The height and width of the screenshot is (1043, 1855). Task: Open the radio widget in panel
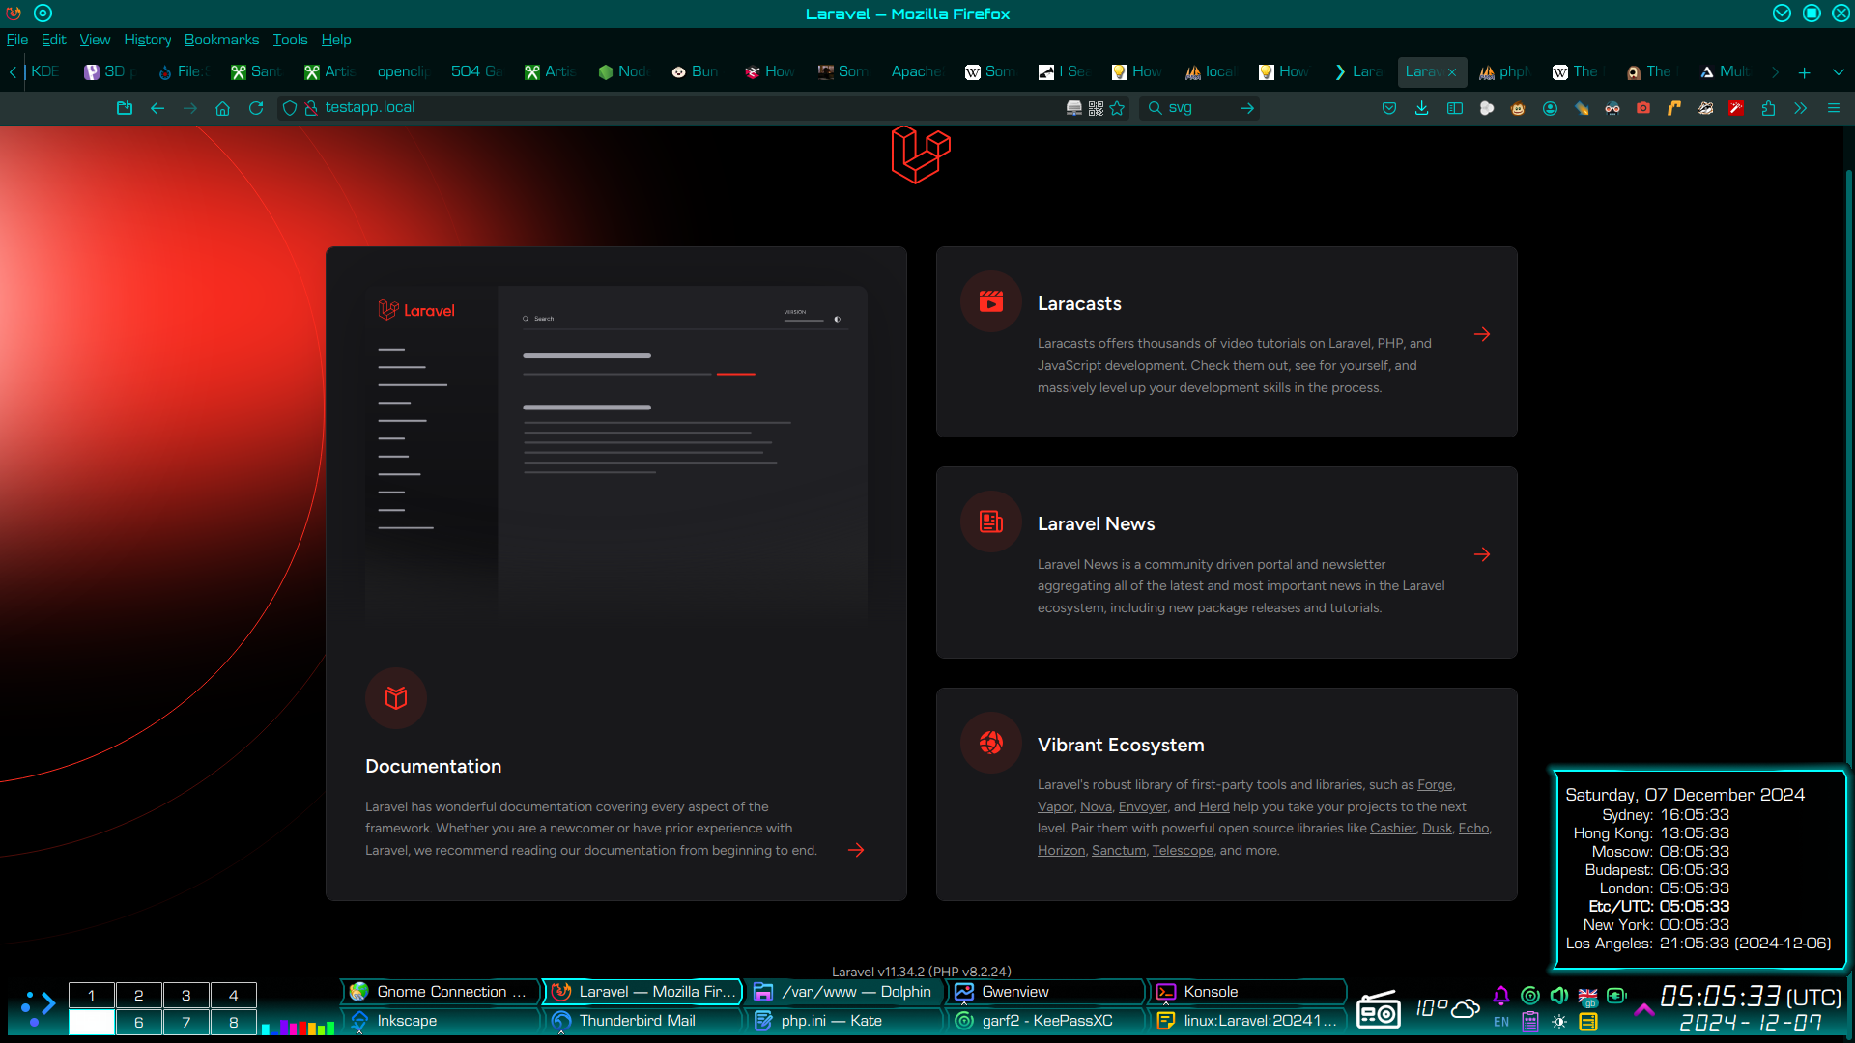click(1379, 1009)
